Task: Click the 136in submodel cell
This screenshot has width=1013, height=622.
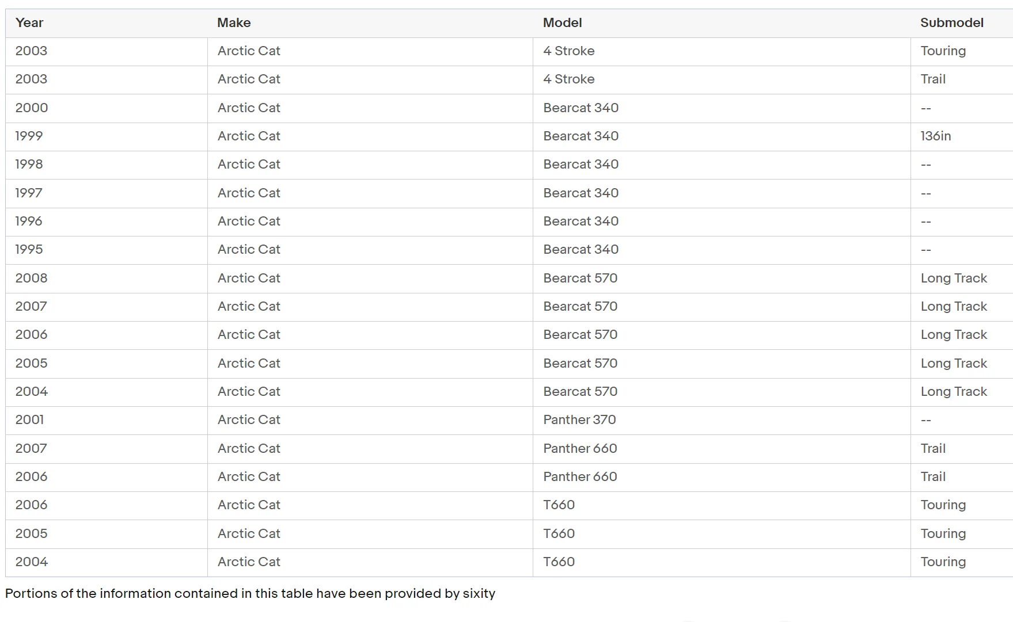Action: point(935,136)
